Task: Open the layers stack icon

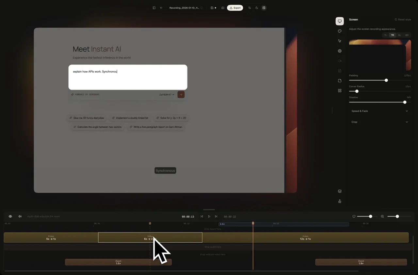Action: click(x=340, y=191)
